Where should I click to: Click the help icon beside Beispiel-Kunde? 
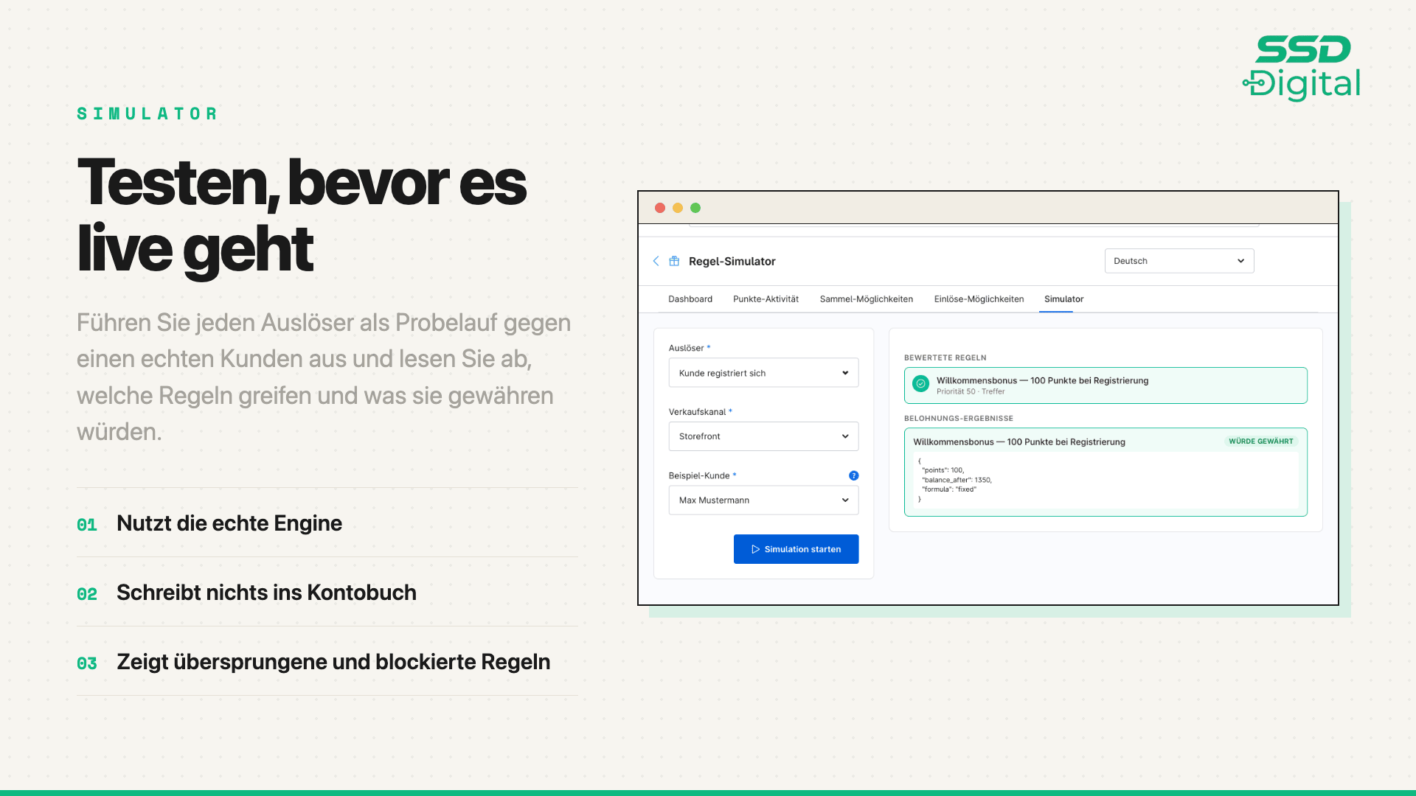point(853,475)
